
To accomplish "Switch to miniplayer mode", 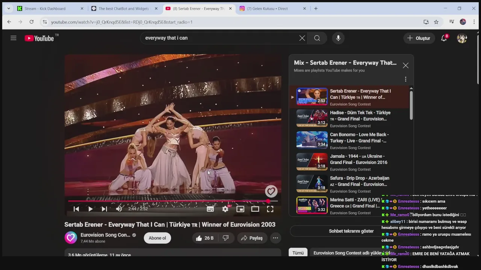I will (240, 209).
